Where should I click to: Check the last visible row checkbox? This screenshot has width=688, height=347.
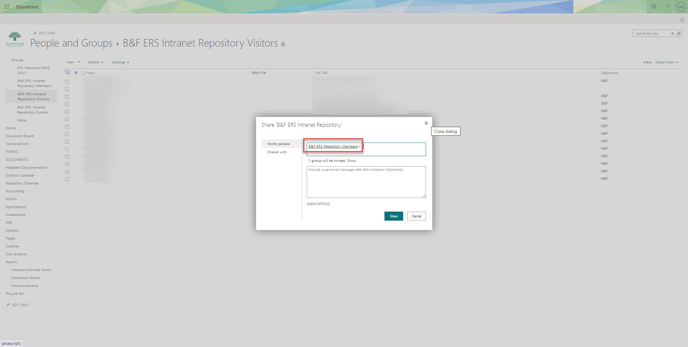(67, 179)
